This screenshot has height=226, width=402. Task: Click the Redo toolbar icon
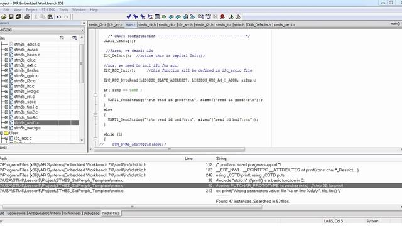tap(66, 17)
